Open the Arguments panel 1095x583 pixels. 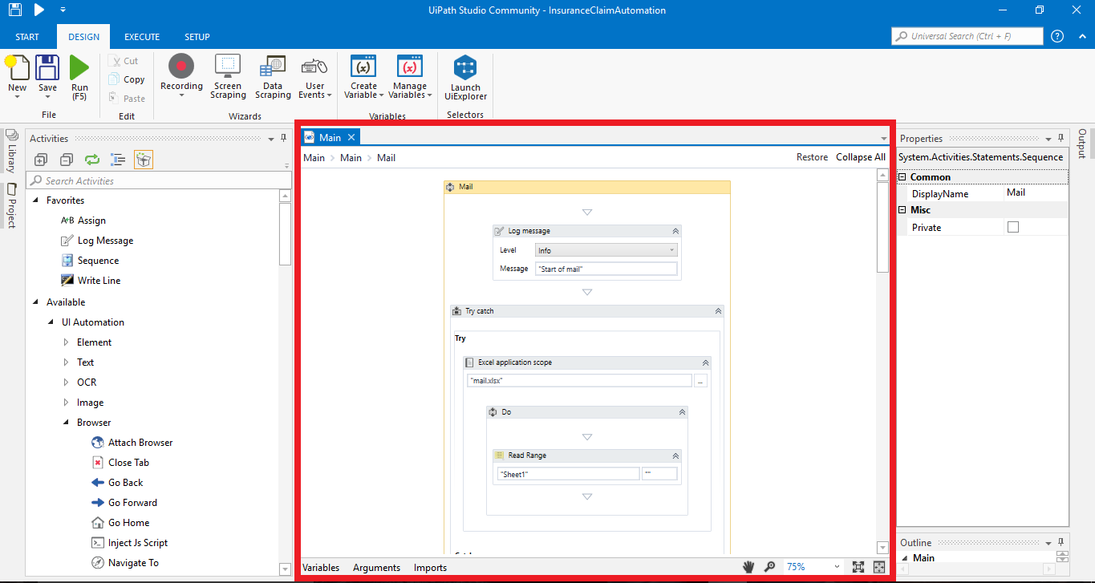[376, 568]
